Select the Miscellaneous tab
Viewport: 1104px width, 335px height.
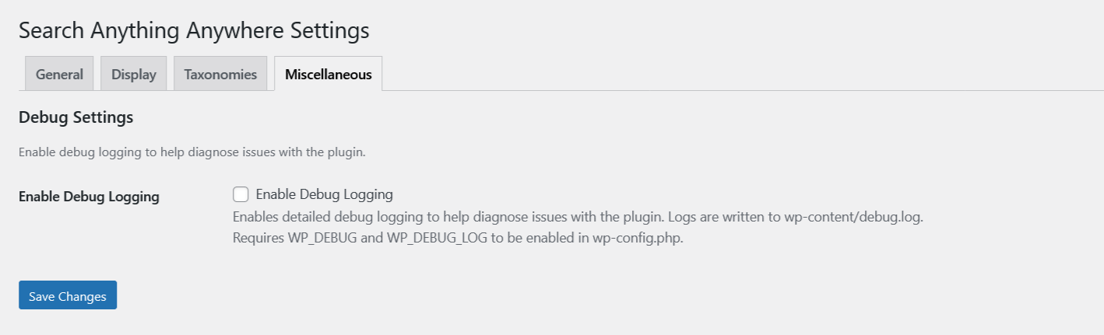pos(328,75)
